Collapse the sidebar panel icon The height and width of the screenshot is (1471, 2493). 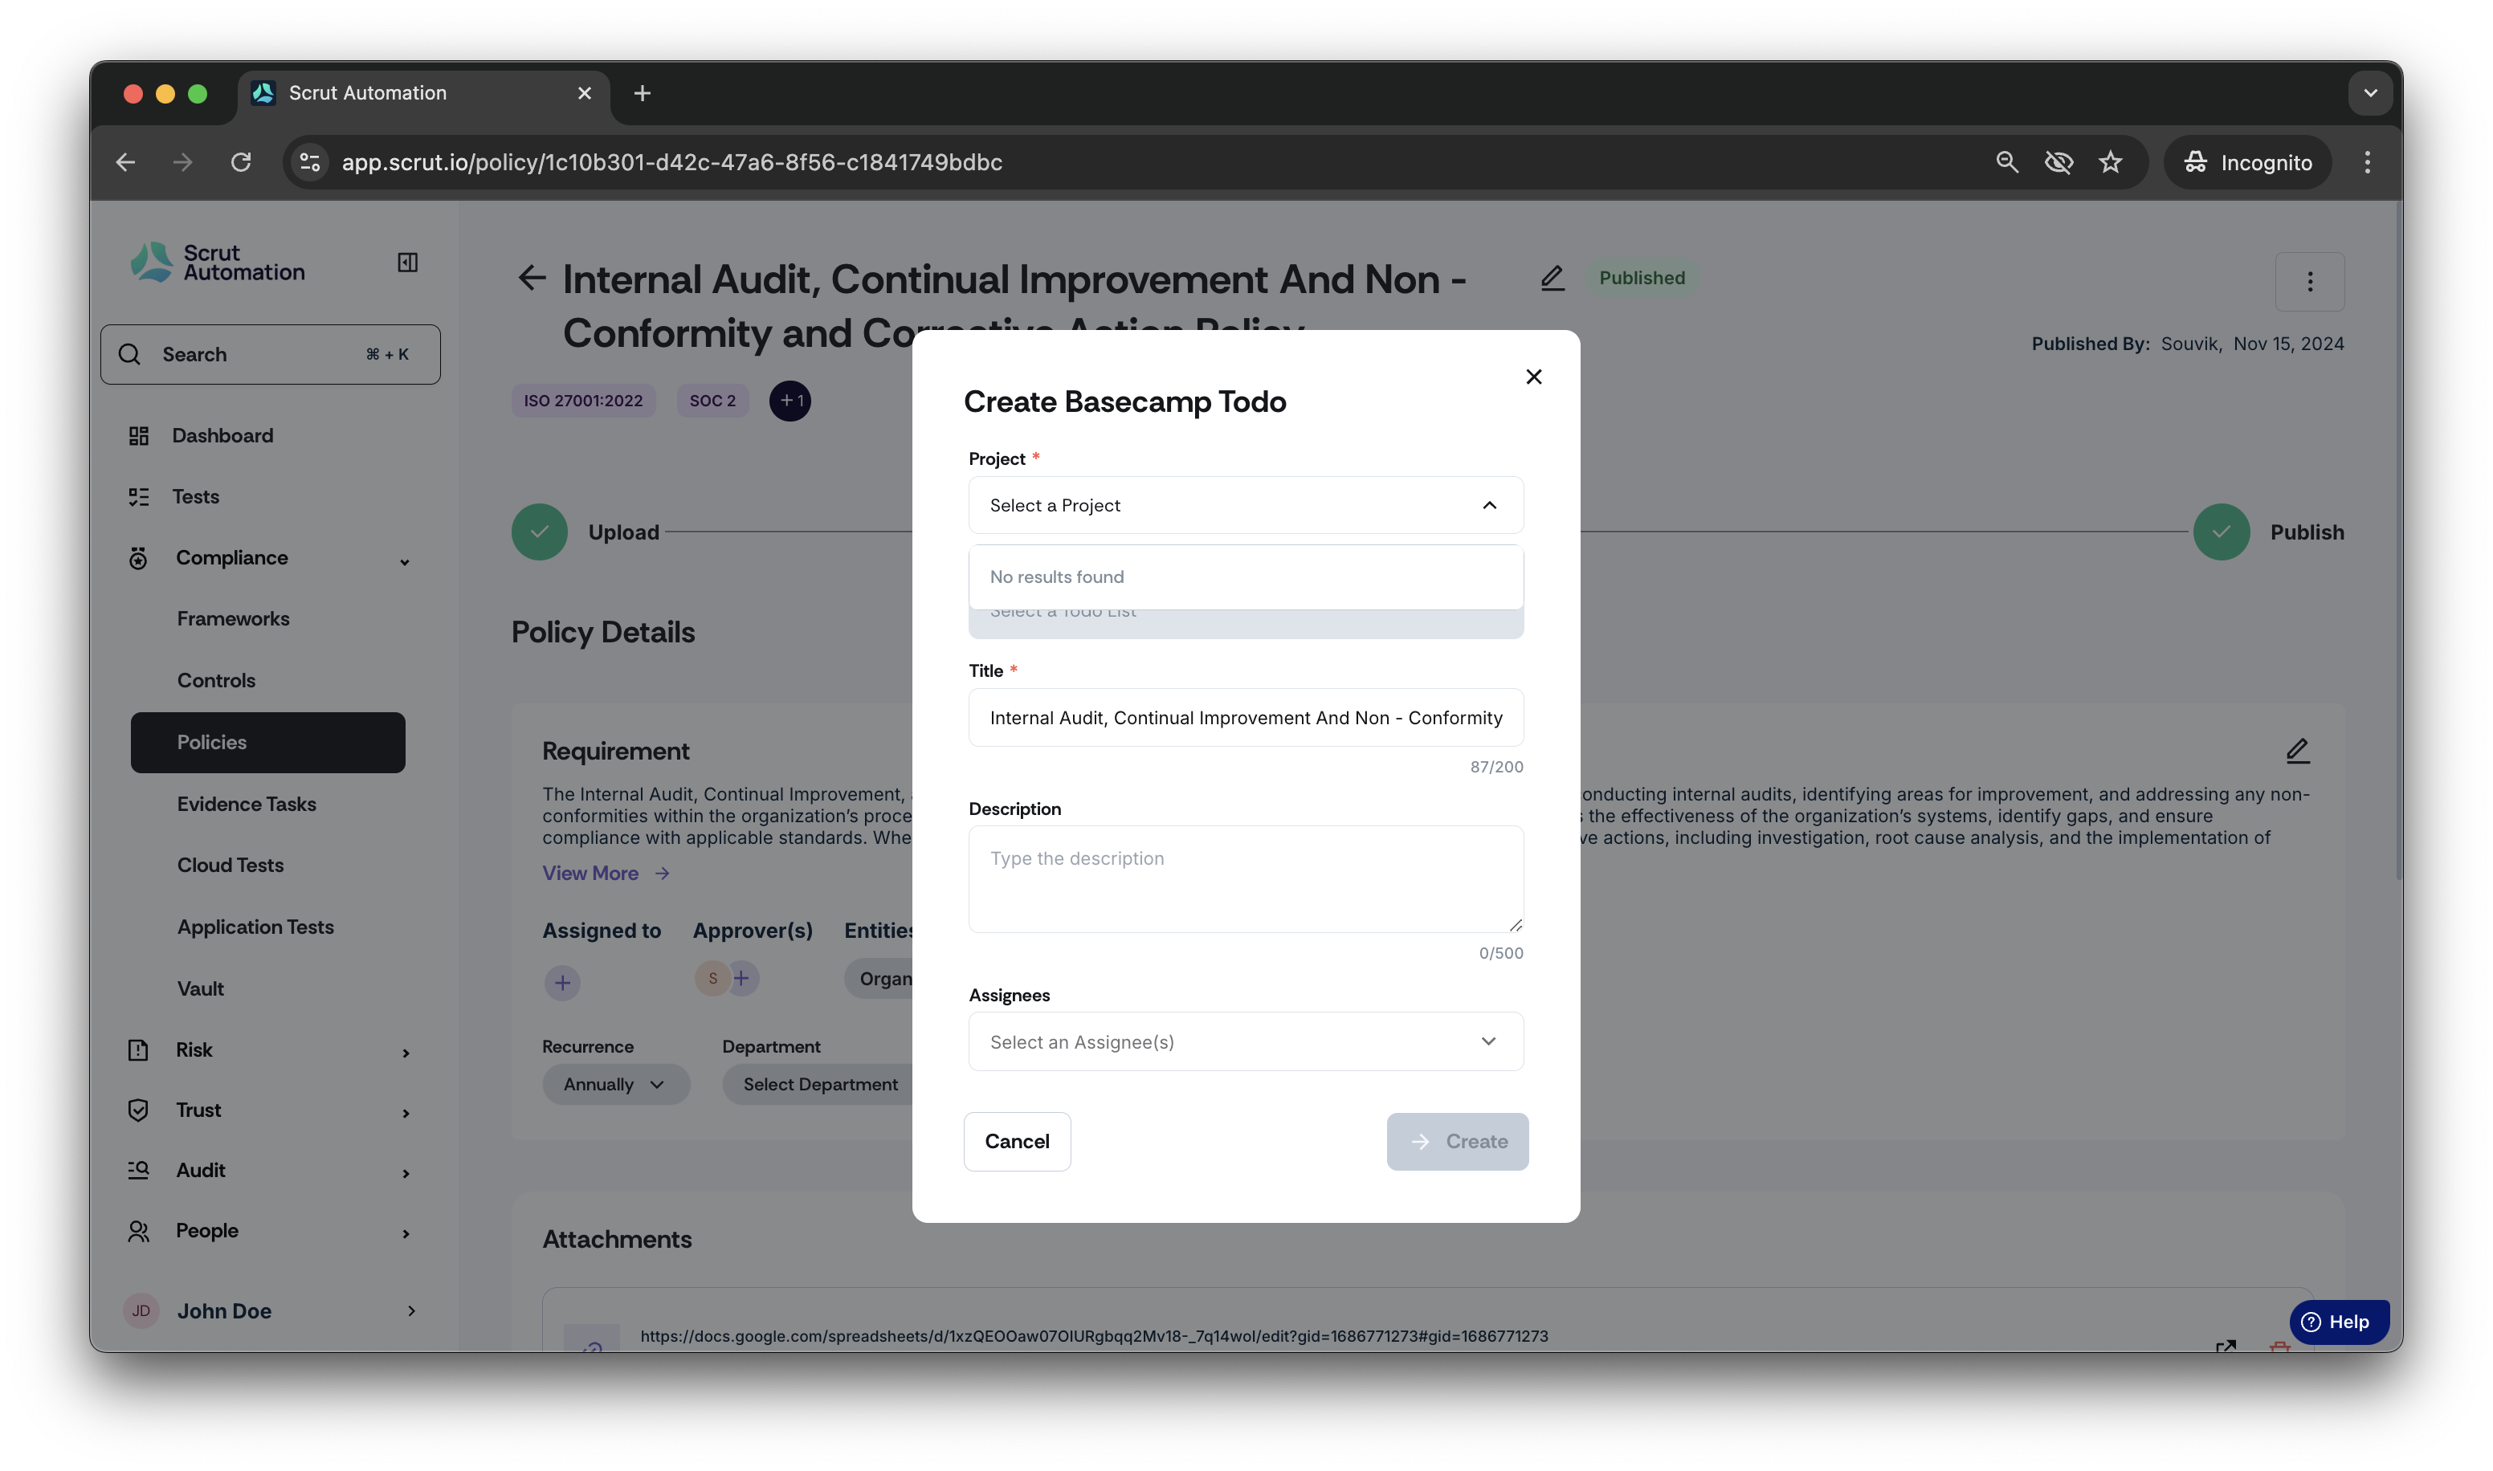pyautogui.click(x=407, y=263)
